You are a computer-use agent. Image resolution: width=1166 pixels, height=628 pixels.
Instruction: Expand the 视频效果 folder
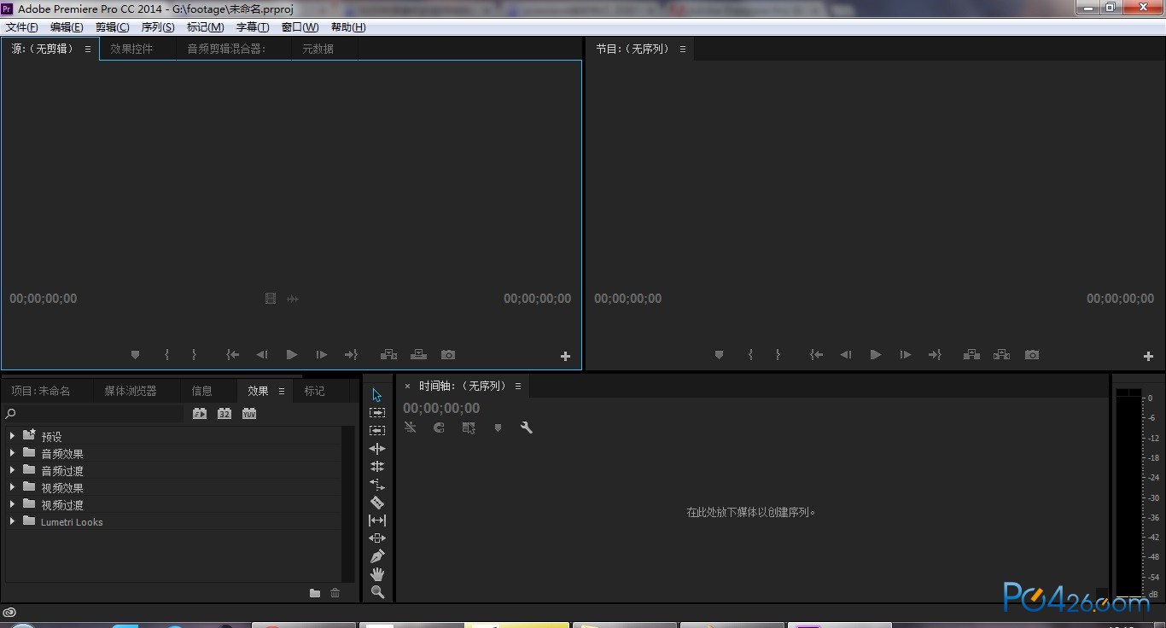(12, 487)
